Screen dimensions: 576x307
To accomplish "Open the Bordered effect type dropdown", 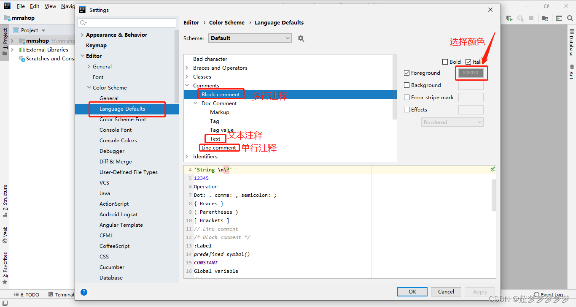I will [x=452, y=122].
